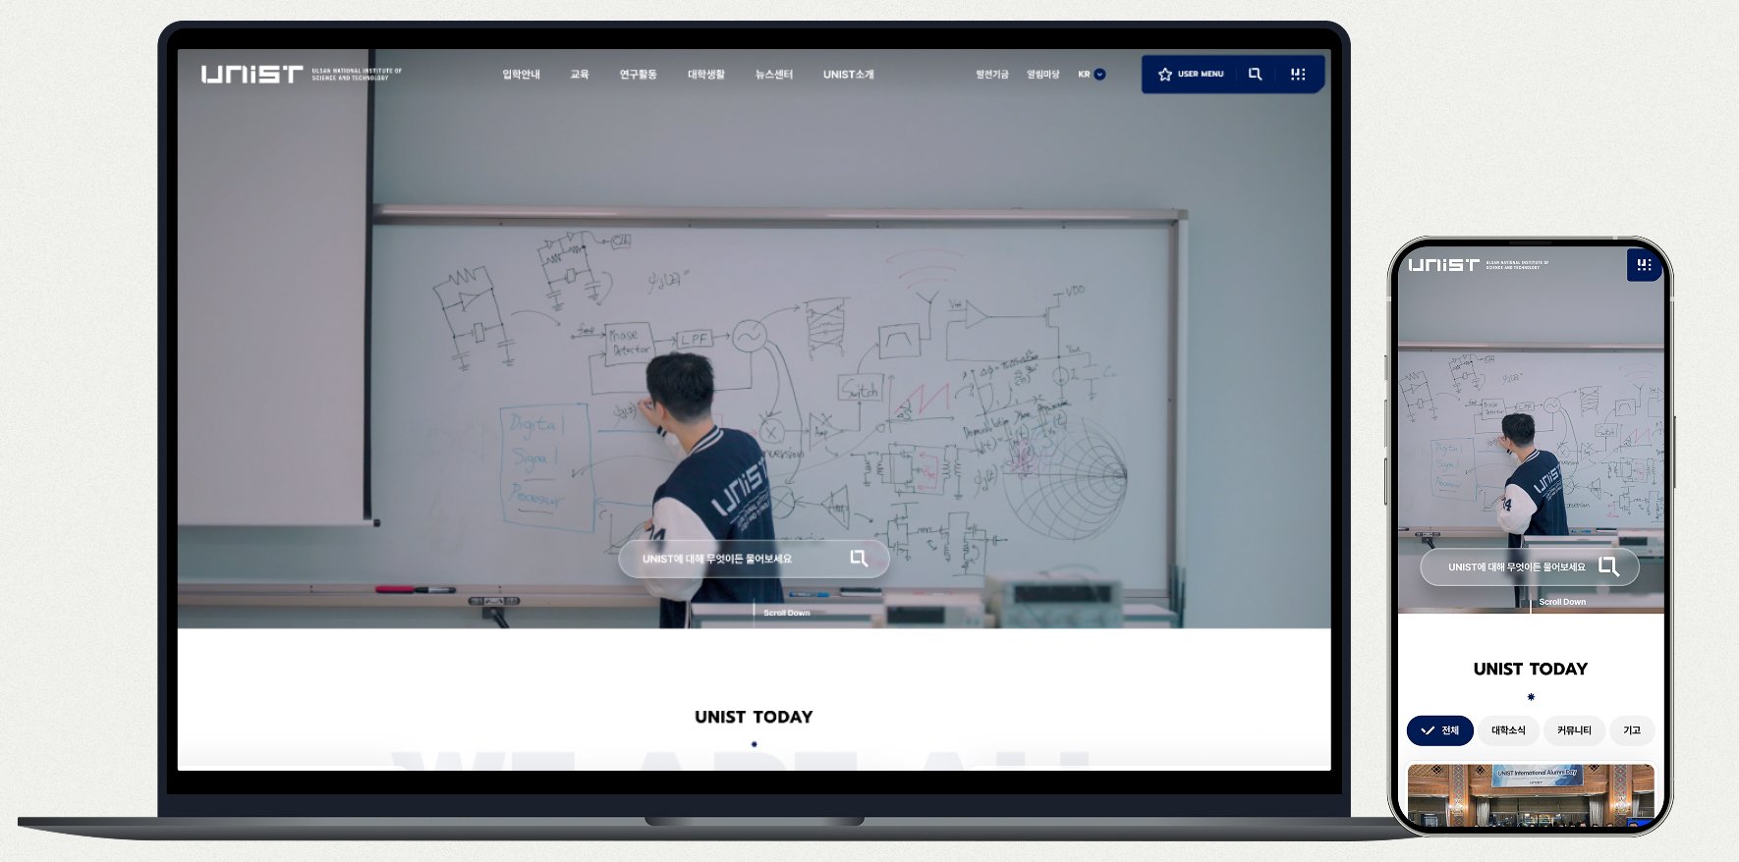The height and width of the screenshot is (862, 1739).
Task: Expand the KR language dropdown
Action: 1092,75
